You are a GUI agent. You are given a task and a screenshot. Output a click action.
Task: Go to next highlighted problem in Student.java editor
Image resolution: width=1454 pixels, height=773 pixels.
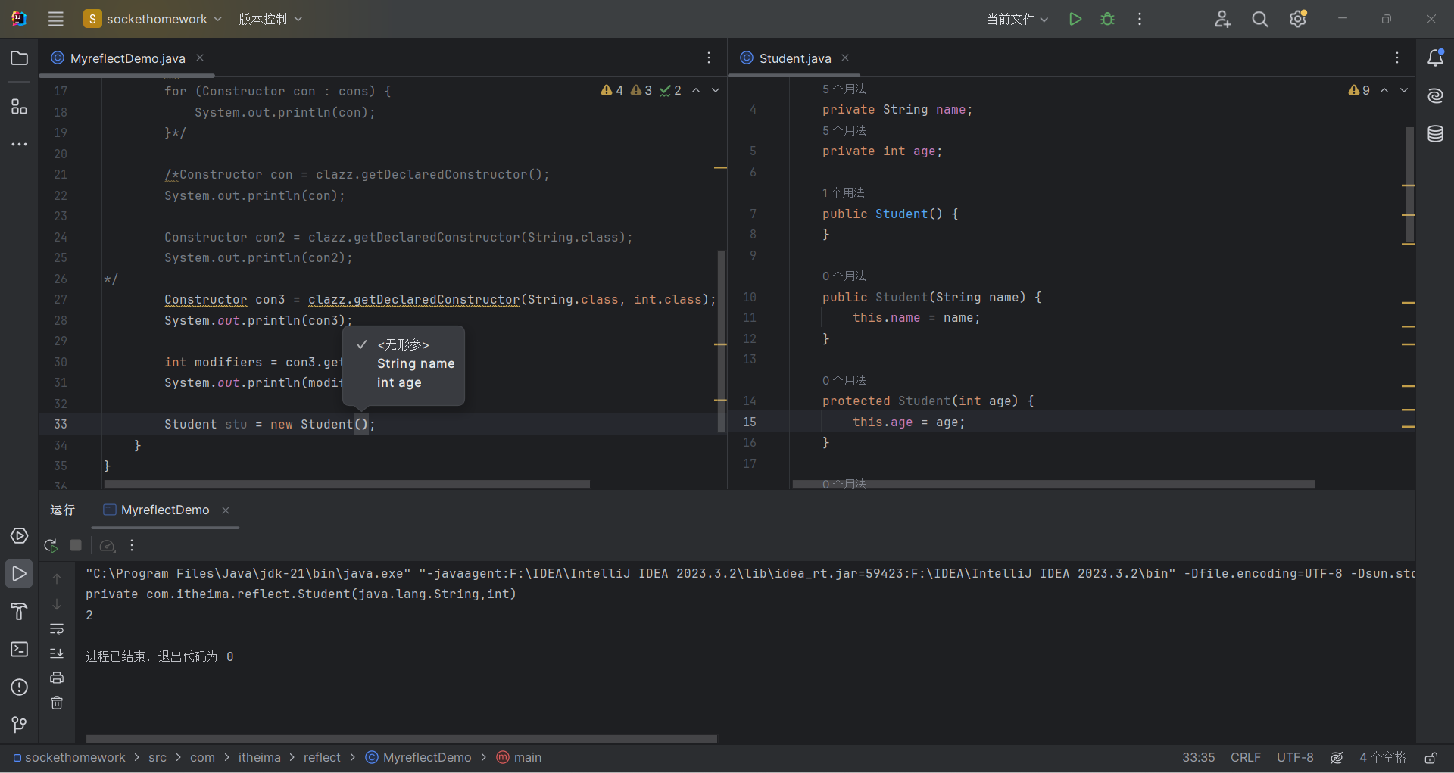coord(1404,90)
